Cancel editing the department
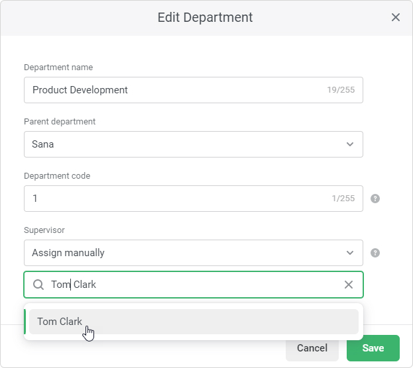Image resolution: width=413 pixels, height=368 pixels. tap(312, 348)
